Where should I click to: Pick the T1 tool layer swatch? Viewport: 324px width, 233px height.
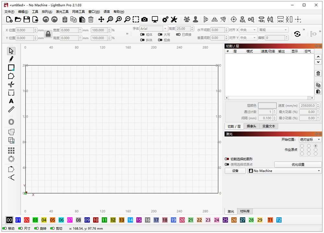click(270, 220)
